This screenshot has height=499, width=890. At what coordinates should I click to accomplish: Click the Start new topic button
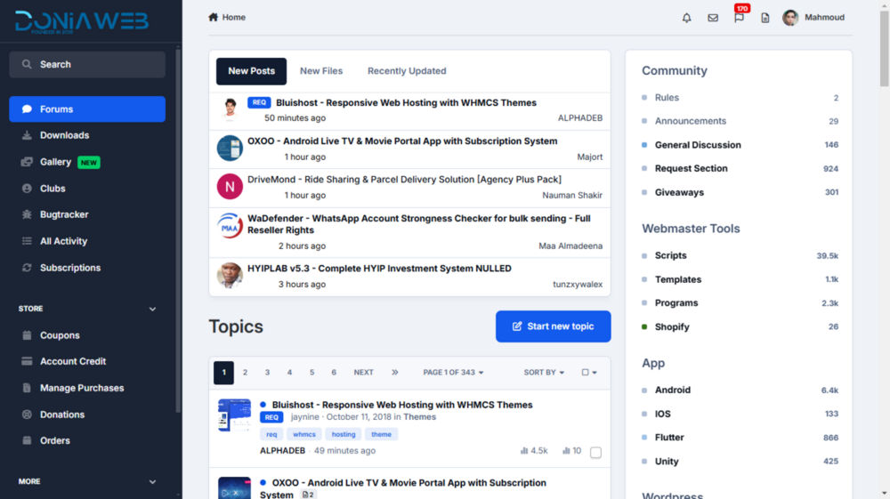(x=554, y=326)
